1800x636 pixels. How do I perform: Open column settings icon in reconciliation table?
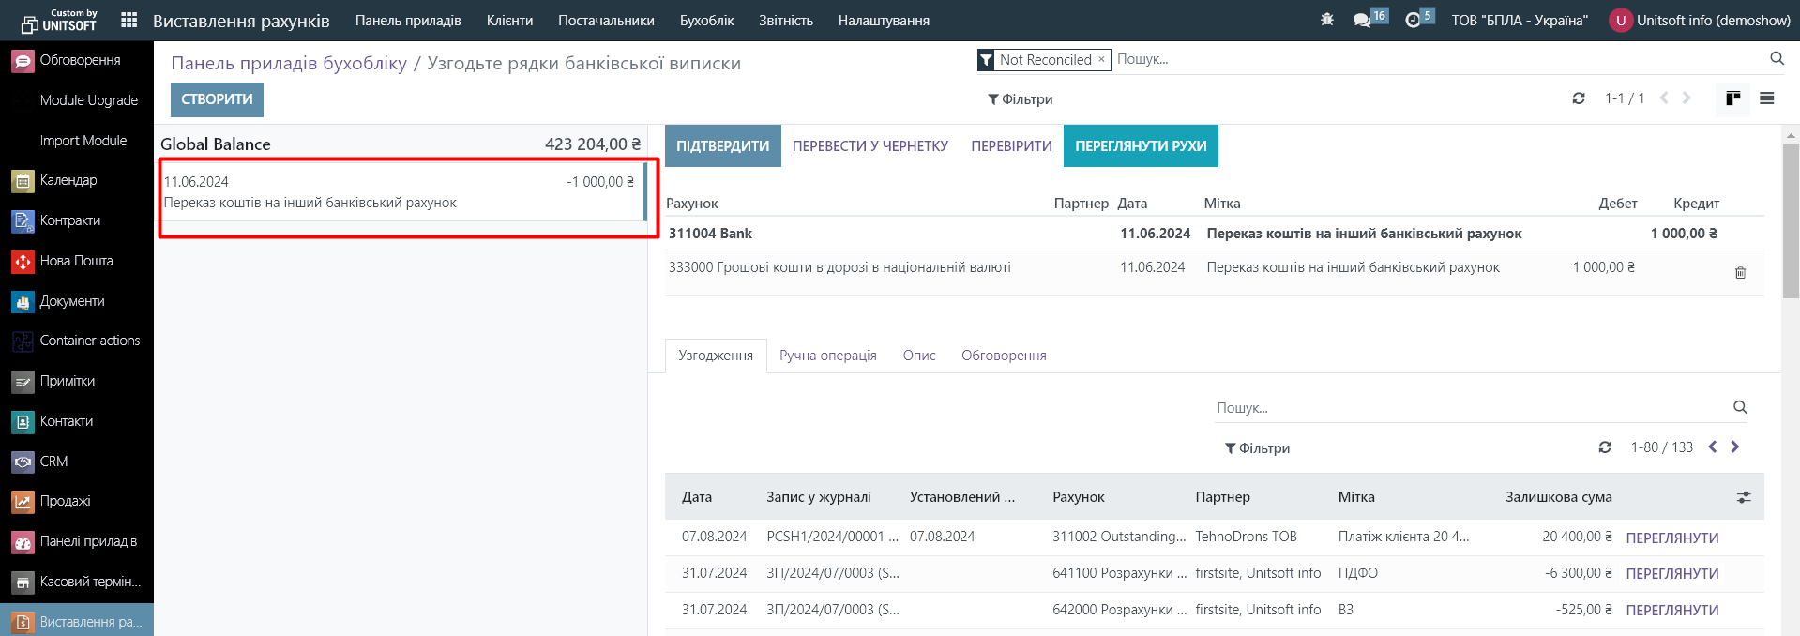[1744, 497]
